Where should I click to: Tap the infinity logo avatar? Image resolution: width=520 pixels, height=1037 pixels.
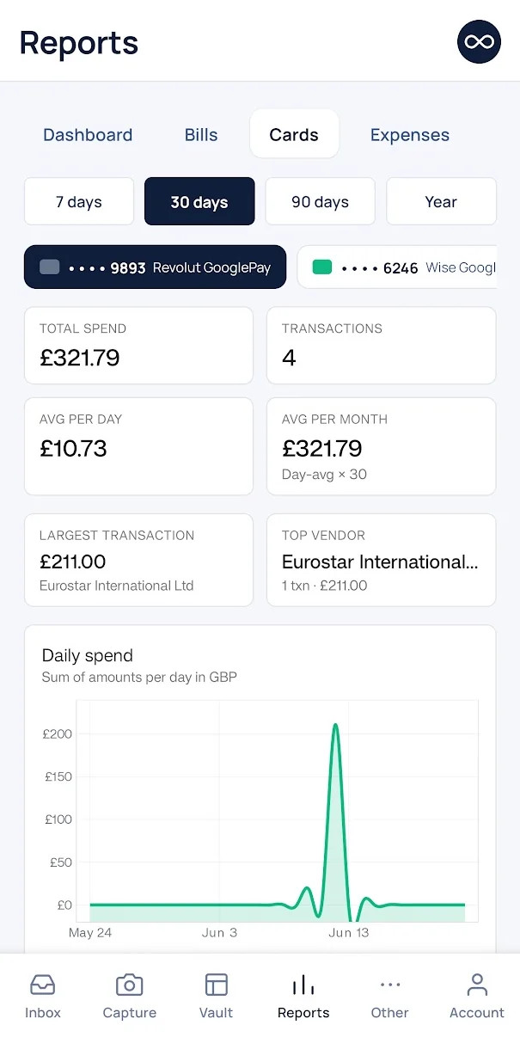click(x=479, y=42)
